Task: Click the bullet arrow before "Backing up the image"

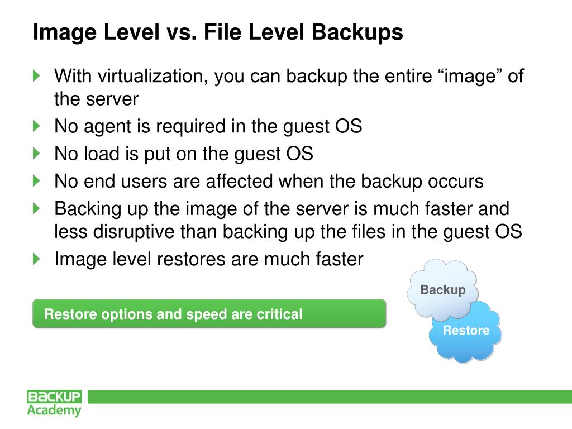Action: tap(37, 209)
